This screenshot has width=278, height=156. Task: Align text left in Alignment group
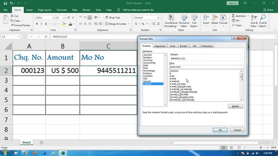(81, 24)
